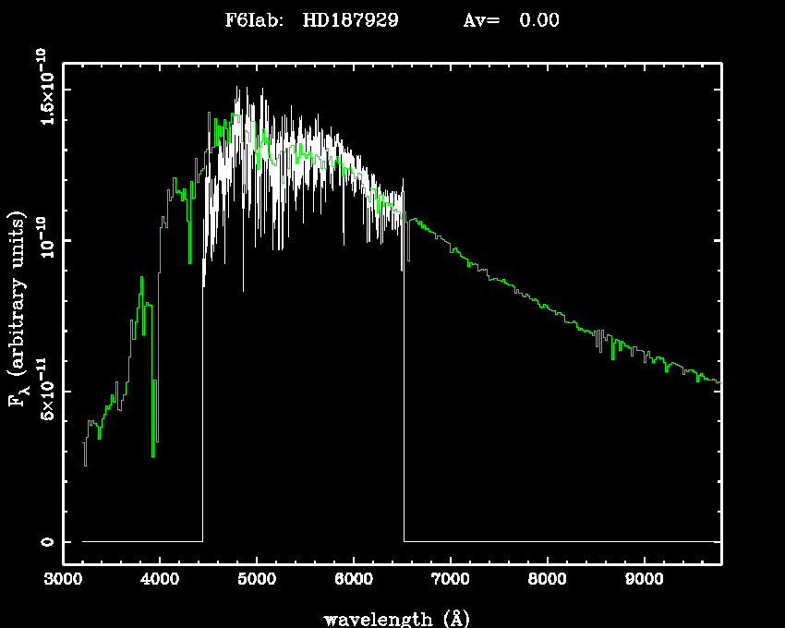The image size is (785, 628).
Task: Click the 7000 wavelength tick label
Action: tap(451, 581)
